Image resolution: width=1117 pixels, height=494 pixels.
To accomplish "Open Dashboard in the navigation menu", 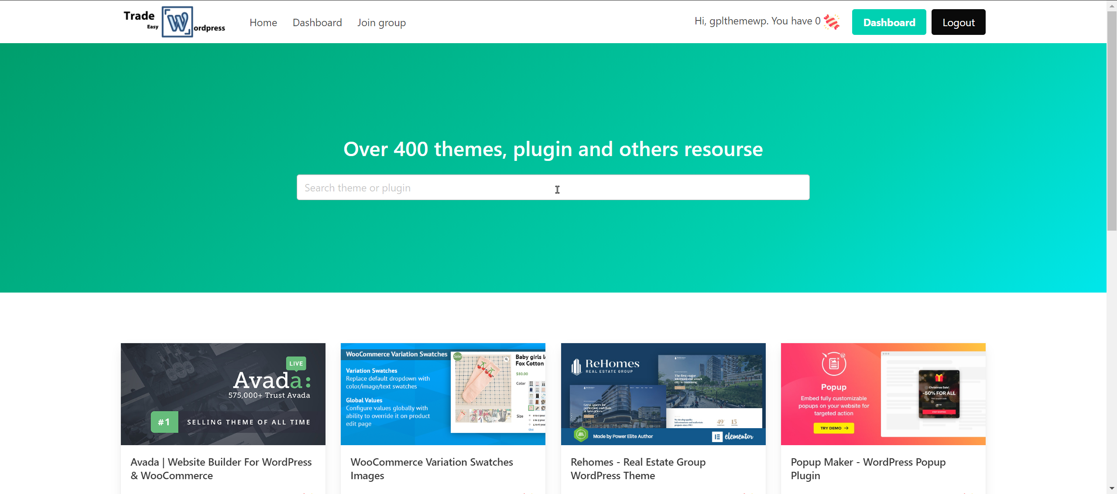I will point(317,23).
